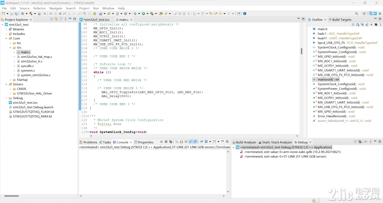Select hadc1 : ADC_HandleTypeDef in the Outline

(338, 34)
